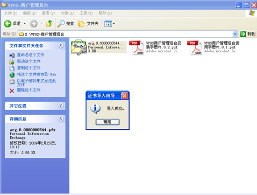Click the Up folder icon
Screen dimensions: 257x195
click(49, 24)
